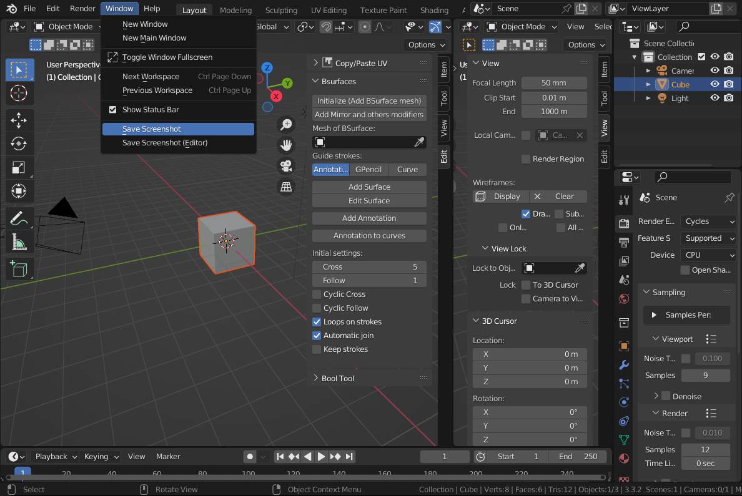Click the viewport zoom magnifier icon
Viewport: 742px width, 496px height.
[x=286, y=124]
